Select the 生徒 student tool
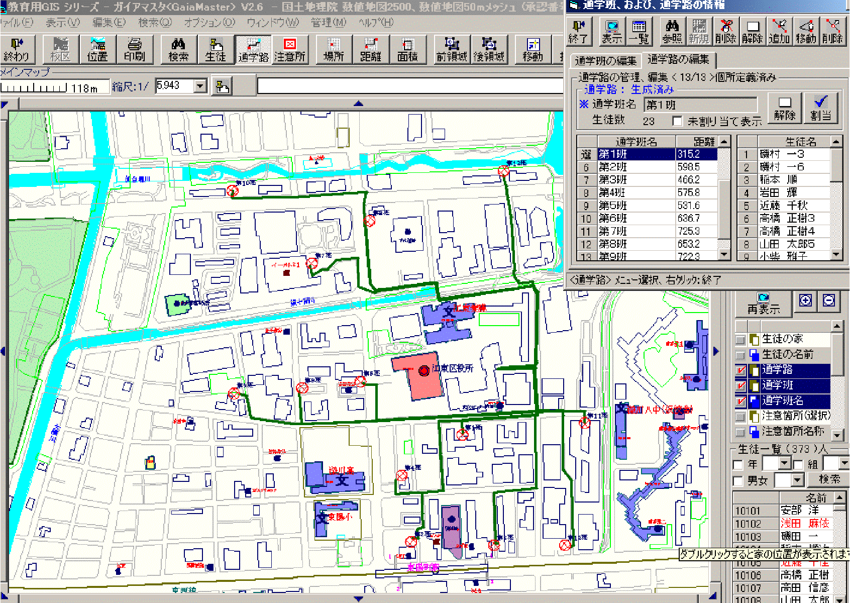The image size is (850, 603). click(216, 49)
